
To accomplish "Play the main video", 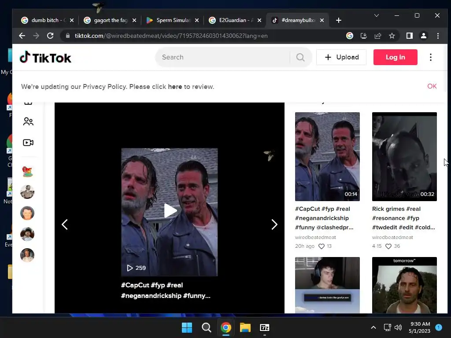I will [170, 211].
